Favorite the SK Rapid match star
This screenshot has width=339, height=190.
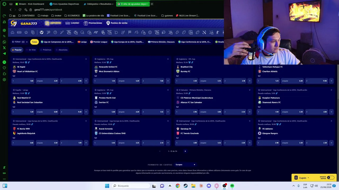click(x=86, y=59)
